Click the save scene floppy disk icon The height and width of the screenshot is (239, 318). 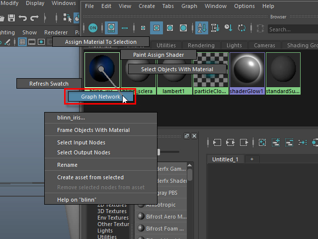point(9,18)
